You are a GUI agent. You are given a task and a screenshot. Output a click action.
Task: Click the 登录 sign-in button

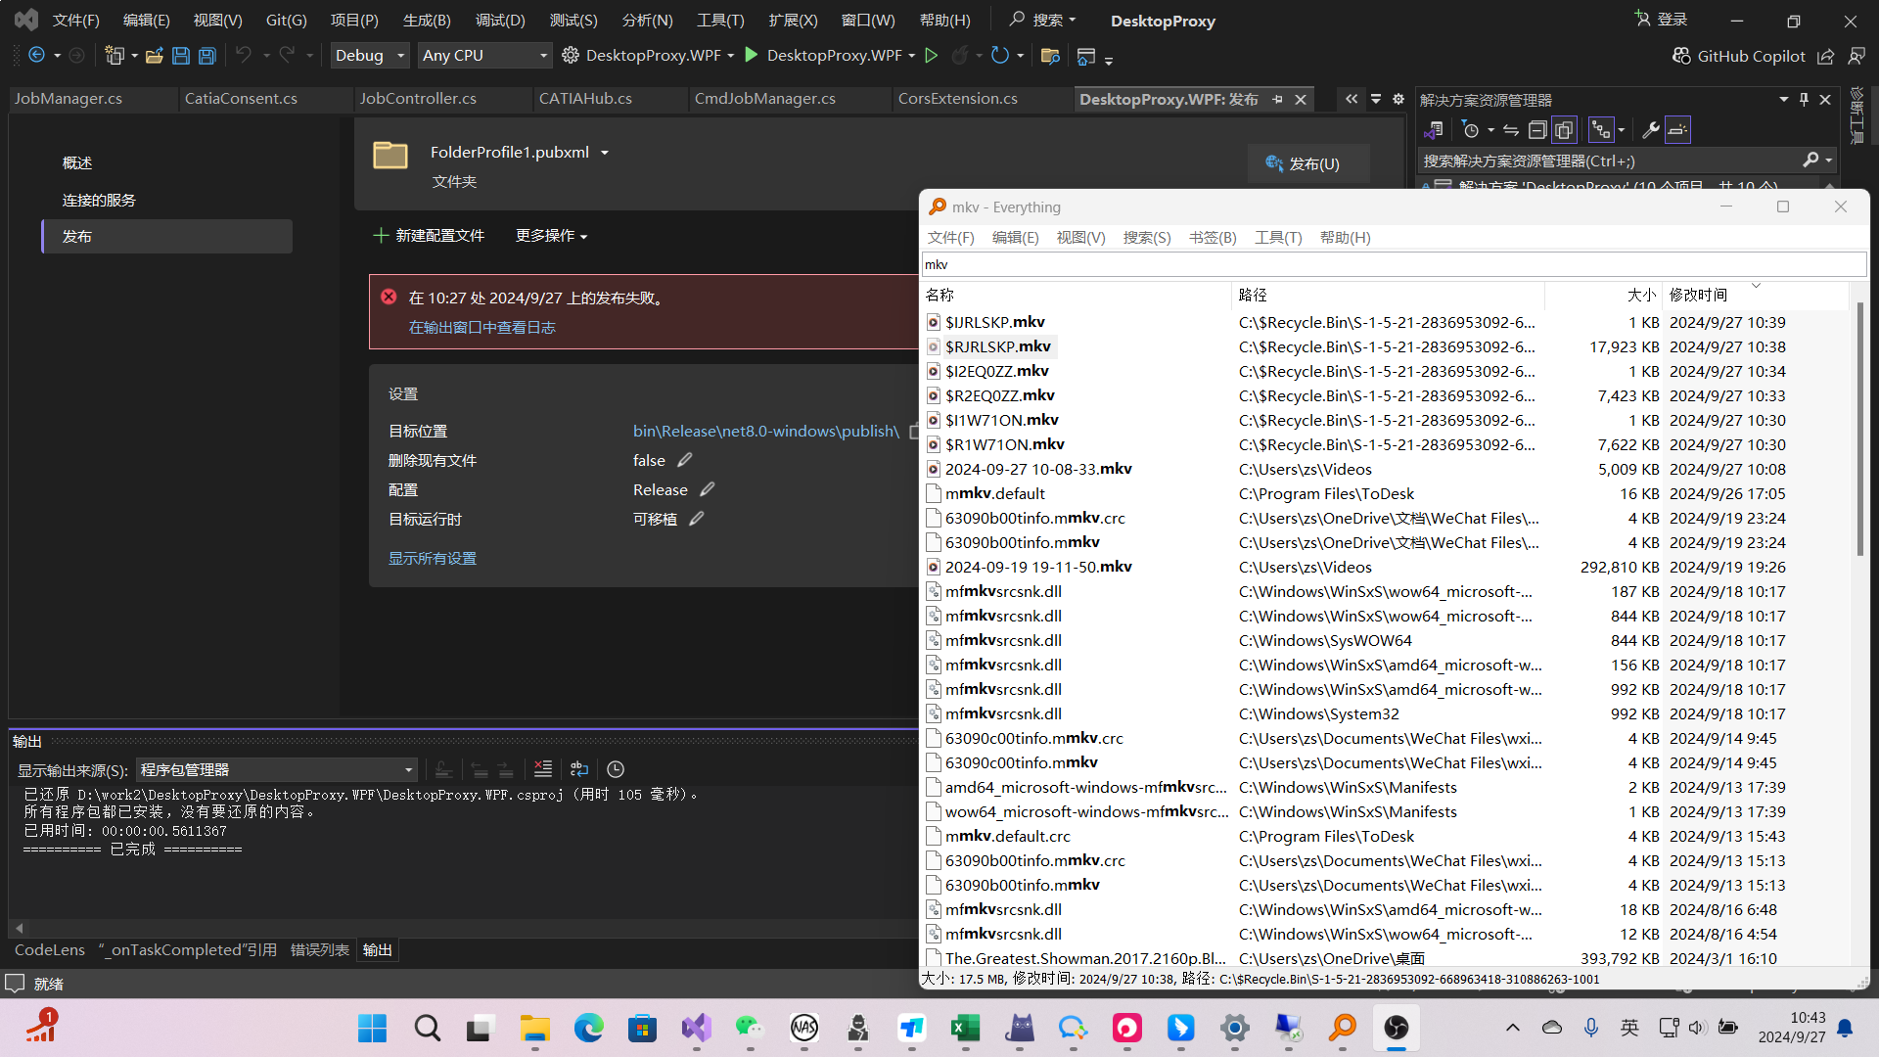1662,20
